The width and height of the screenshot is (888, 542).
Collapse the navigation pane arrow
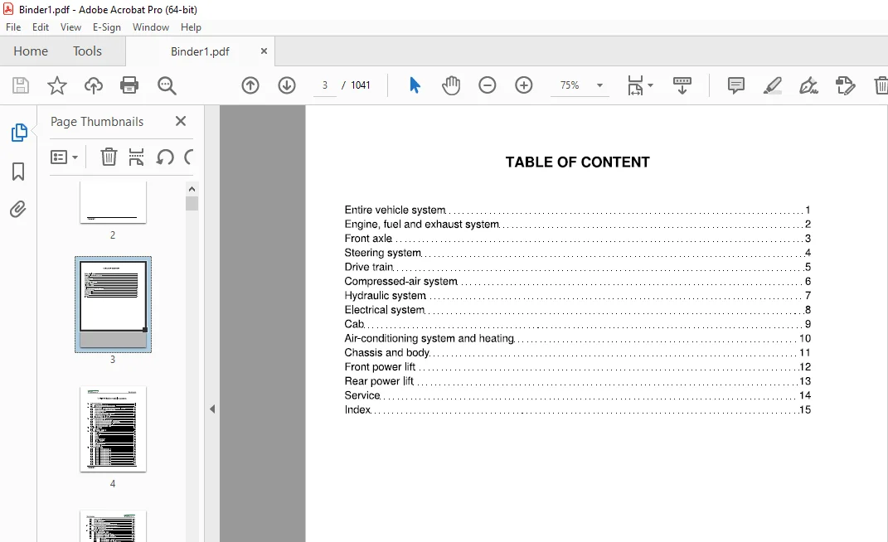(212, 409)
